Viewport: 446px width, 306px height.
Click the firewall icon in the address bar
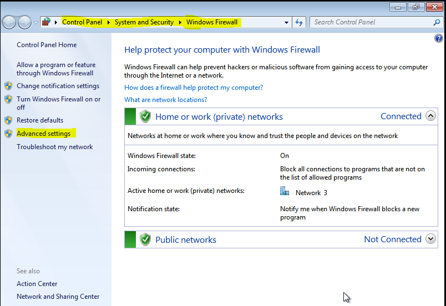tap(46, 22)
